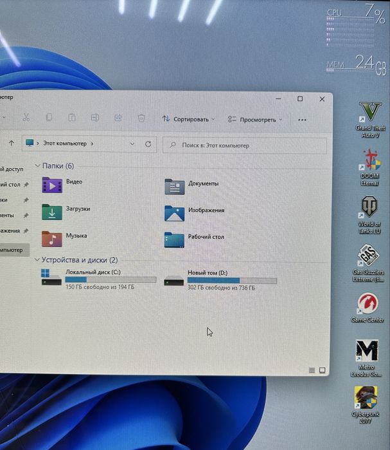Click the Cut scissors icon in toolbar
Viewport: 390px width, 450px height.
point(26,117)
